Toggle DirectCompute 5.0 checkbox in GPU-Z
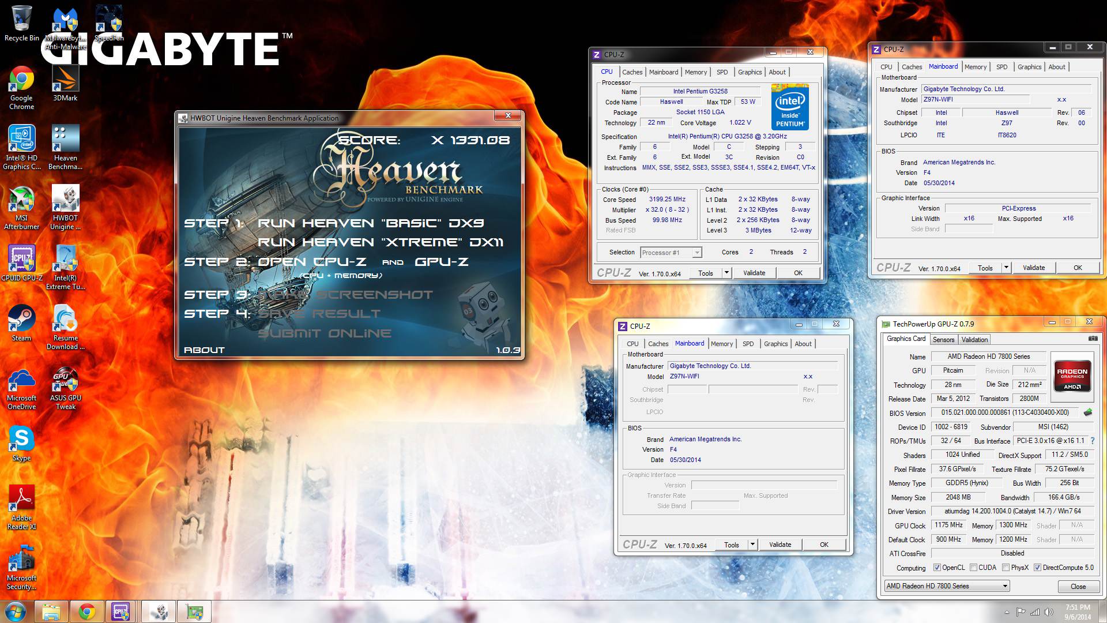 1037,568
